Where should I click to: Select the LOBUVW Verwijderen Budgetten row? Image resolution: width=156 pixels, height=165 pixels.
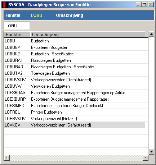point(75,86)
